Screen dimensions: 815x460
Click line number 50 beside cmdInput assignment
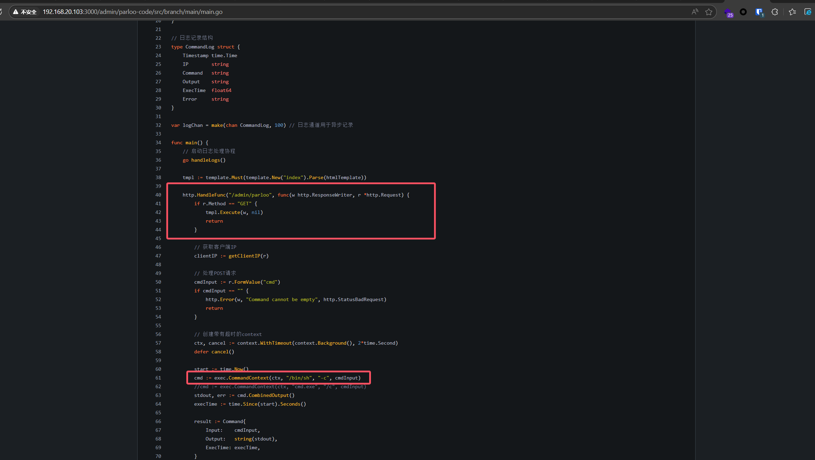[x=158, y=282]
